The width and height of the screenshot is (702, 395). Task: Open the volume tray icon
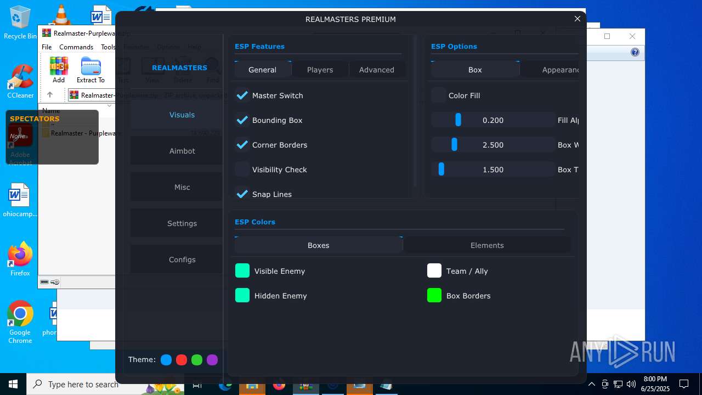[631, 384]
